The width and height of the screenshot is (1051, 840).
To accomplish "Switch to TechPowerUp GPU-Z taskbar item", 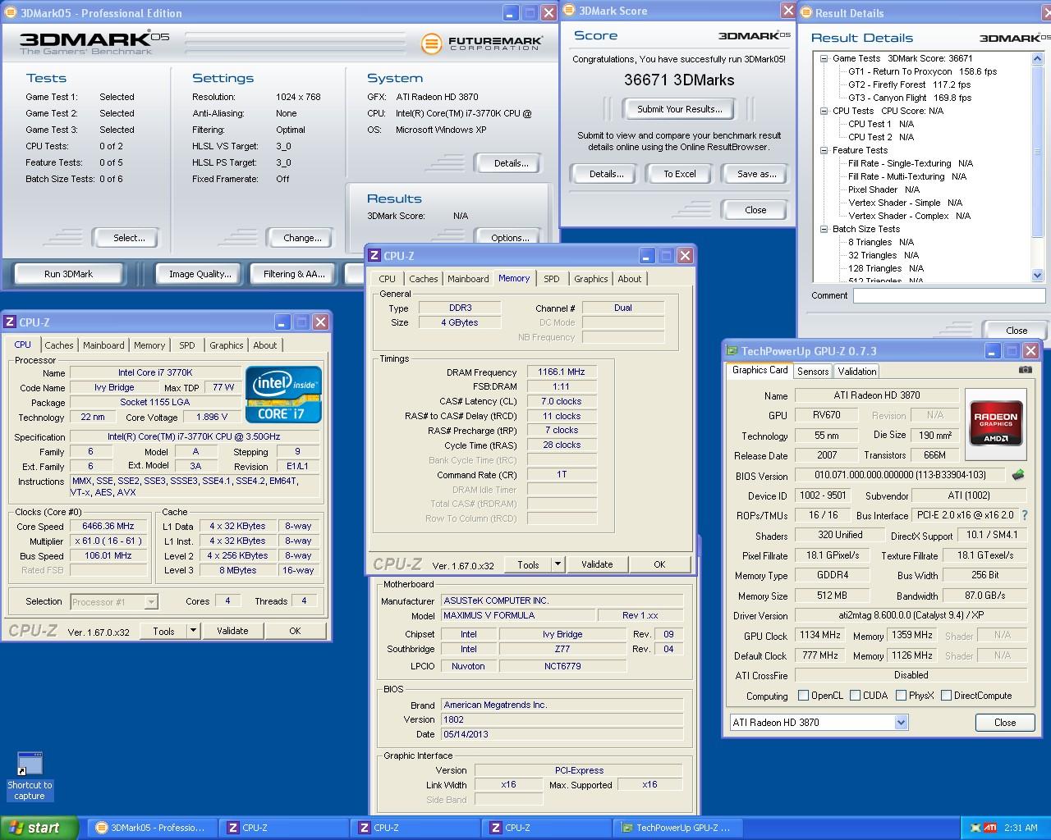I will click(679, 828).
